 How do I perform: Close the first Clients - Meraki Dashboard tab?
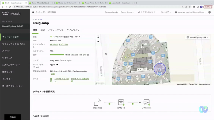coord(26,3)
